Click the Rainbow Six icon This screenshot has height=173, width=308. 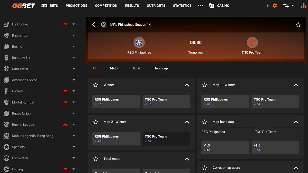click(6, 58)
